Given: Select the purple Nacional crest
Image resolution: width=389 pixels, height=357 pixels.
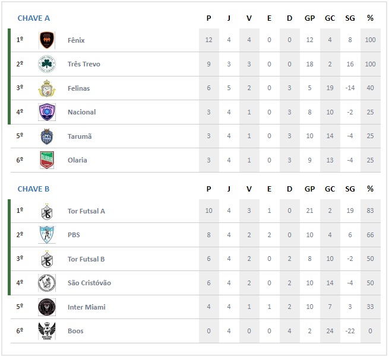Looking at the screenshot, I should [x=47, y=112].
